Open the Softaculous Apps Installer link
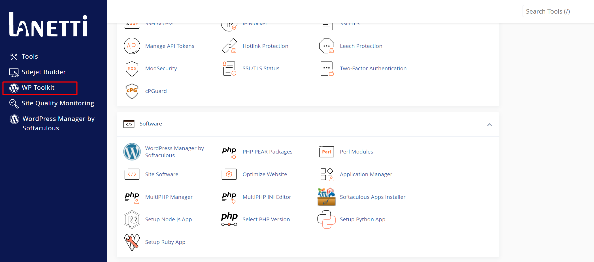 click(372, 197)
